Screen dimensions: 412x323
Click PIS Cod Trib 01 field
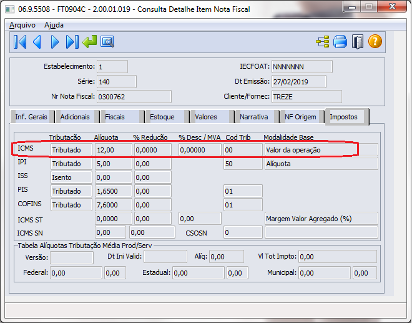pyautogui.click(x=243, y=191)
